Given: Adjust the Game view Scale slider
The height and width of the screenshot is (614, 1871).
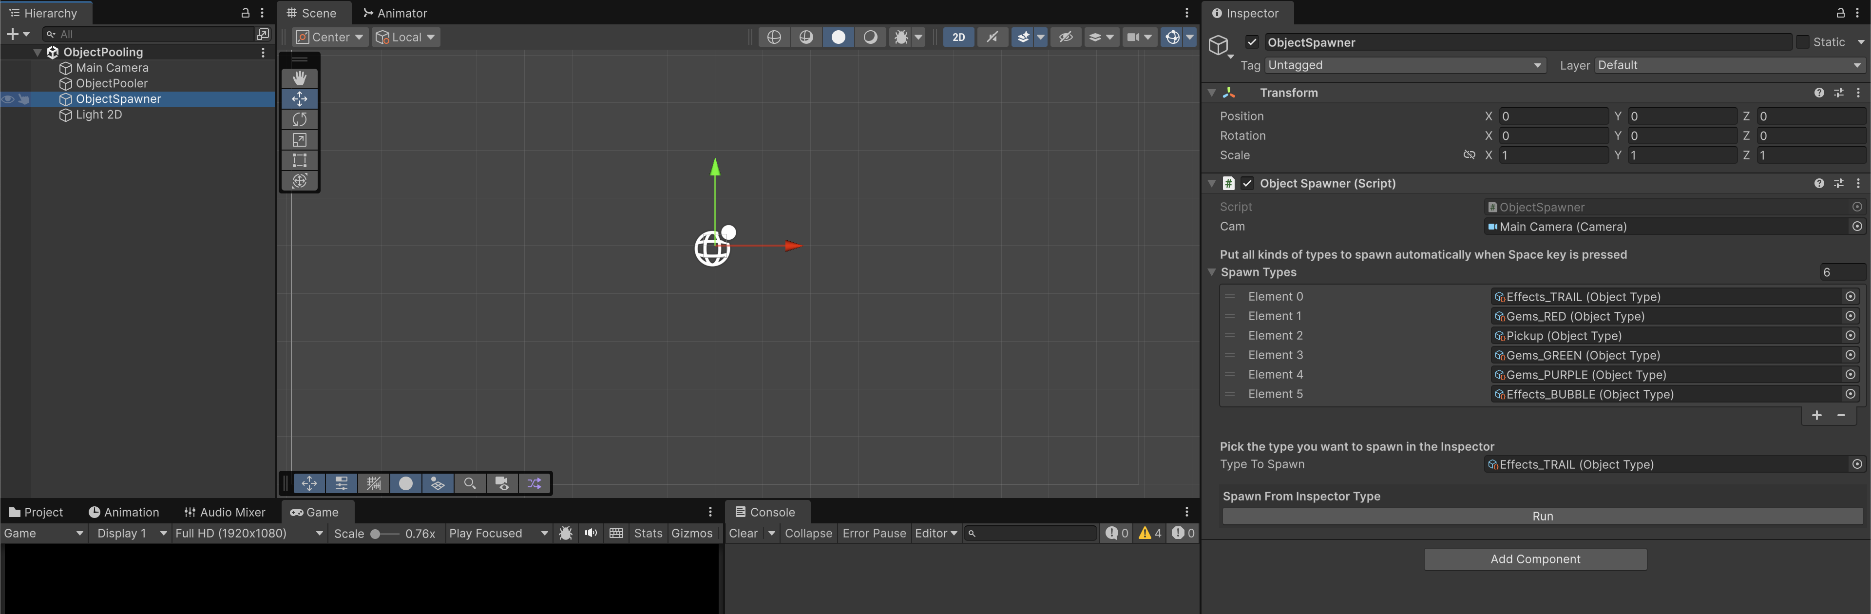Looking at the screenshot, I should click(x=376, y=534).
